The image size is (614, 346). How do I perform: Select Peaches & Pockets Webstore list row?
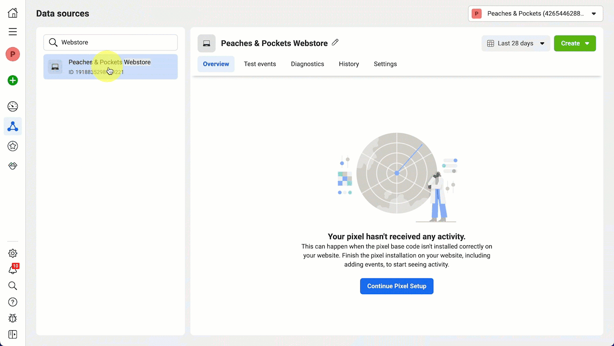pyautogui.click(x=110, y=67)
